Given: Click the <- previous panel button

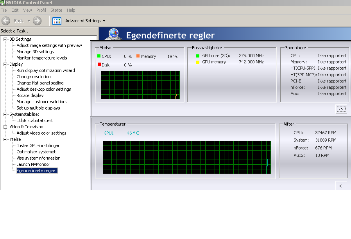Looking at the screenshot, I should click(x=341, y=186).
